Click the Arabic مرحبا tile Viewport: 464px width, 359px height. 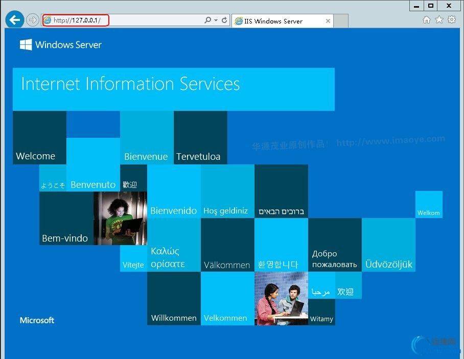pyautogui.click(x=321, y=285)
